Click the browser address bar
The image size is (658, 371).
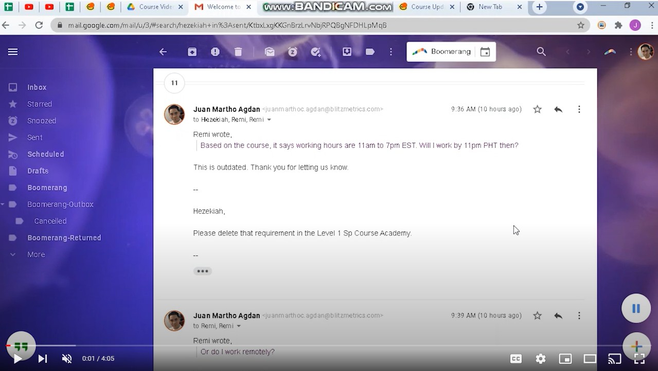(x=309, y=25)
